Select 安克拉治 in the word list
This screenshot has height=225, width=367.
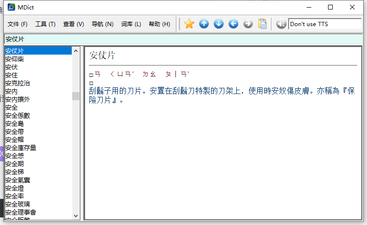point(18,83)
